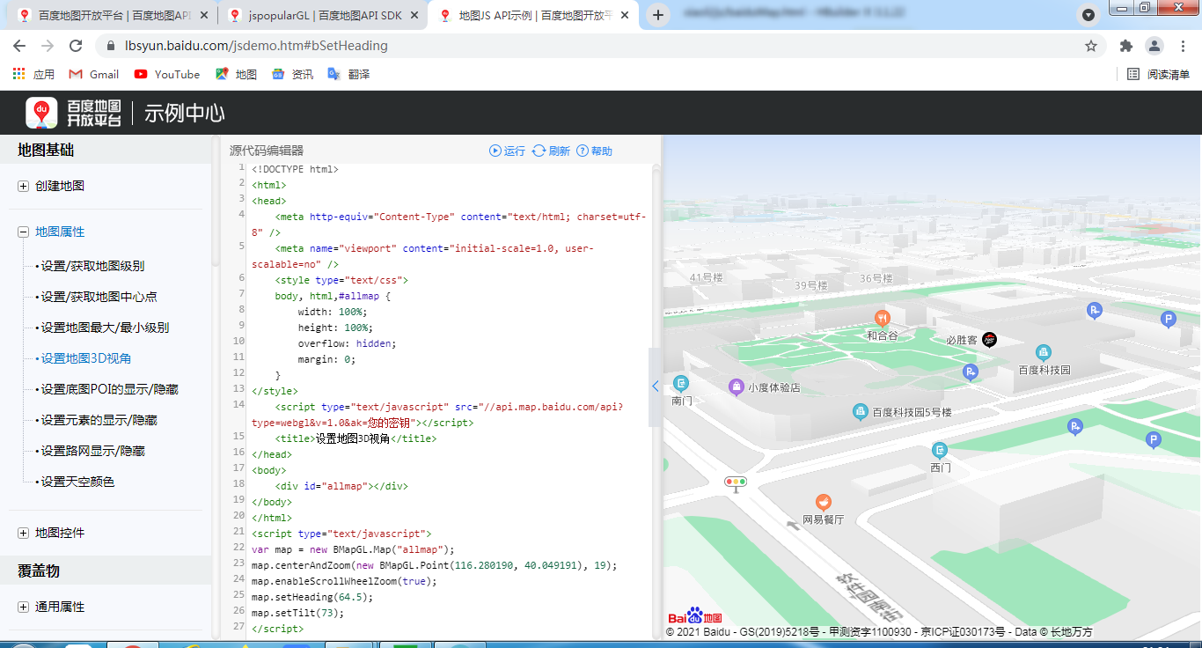1202x648 pixels.
Task: Click the 和合谷 restaurant marker on map
Action: pos(882,318)
